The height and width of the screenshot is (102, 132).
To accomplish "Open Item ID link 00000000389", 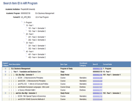I will pyautogui.click(x=98, y=81).
